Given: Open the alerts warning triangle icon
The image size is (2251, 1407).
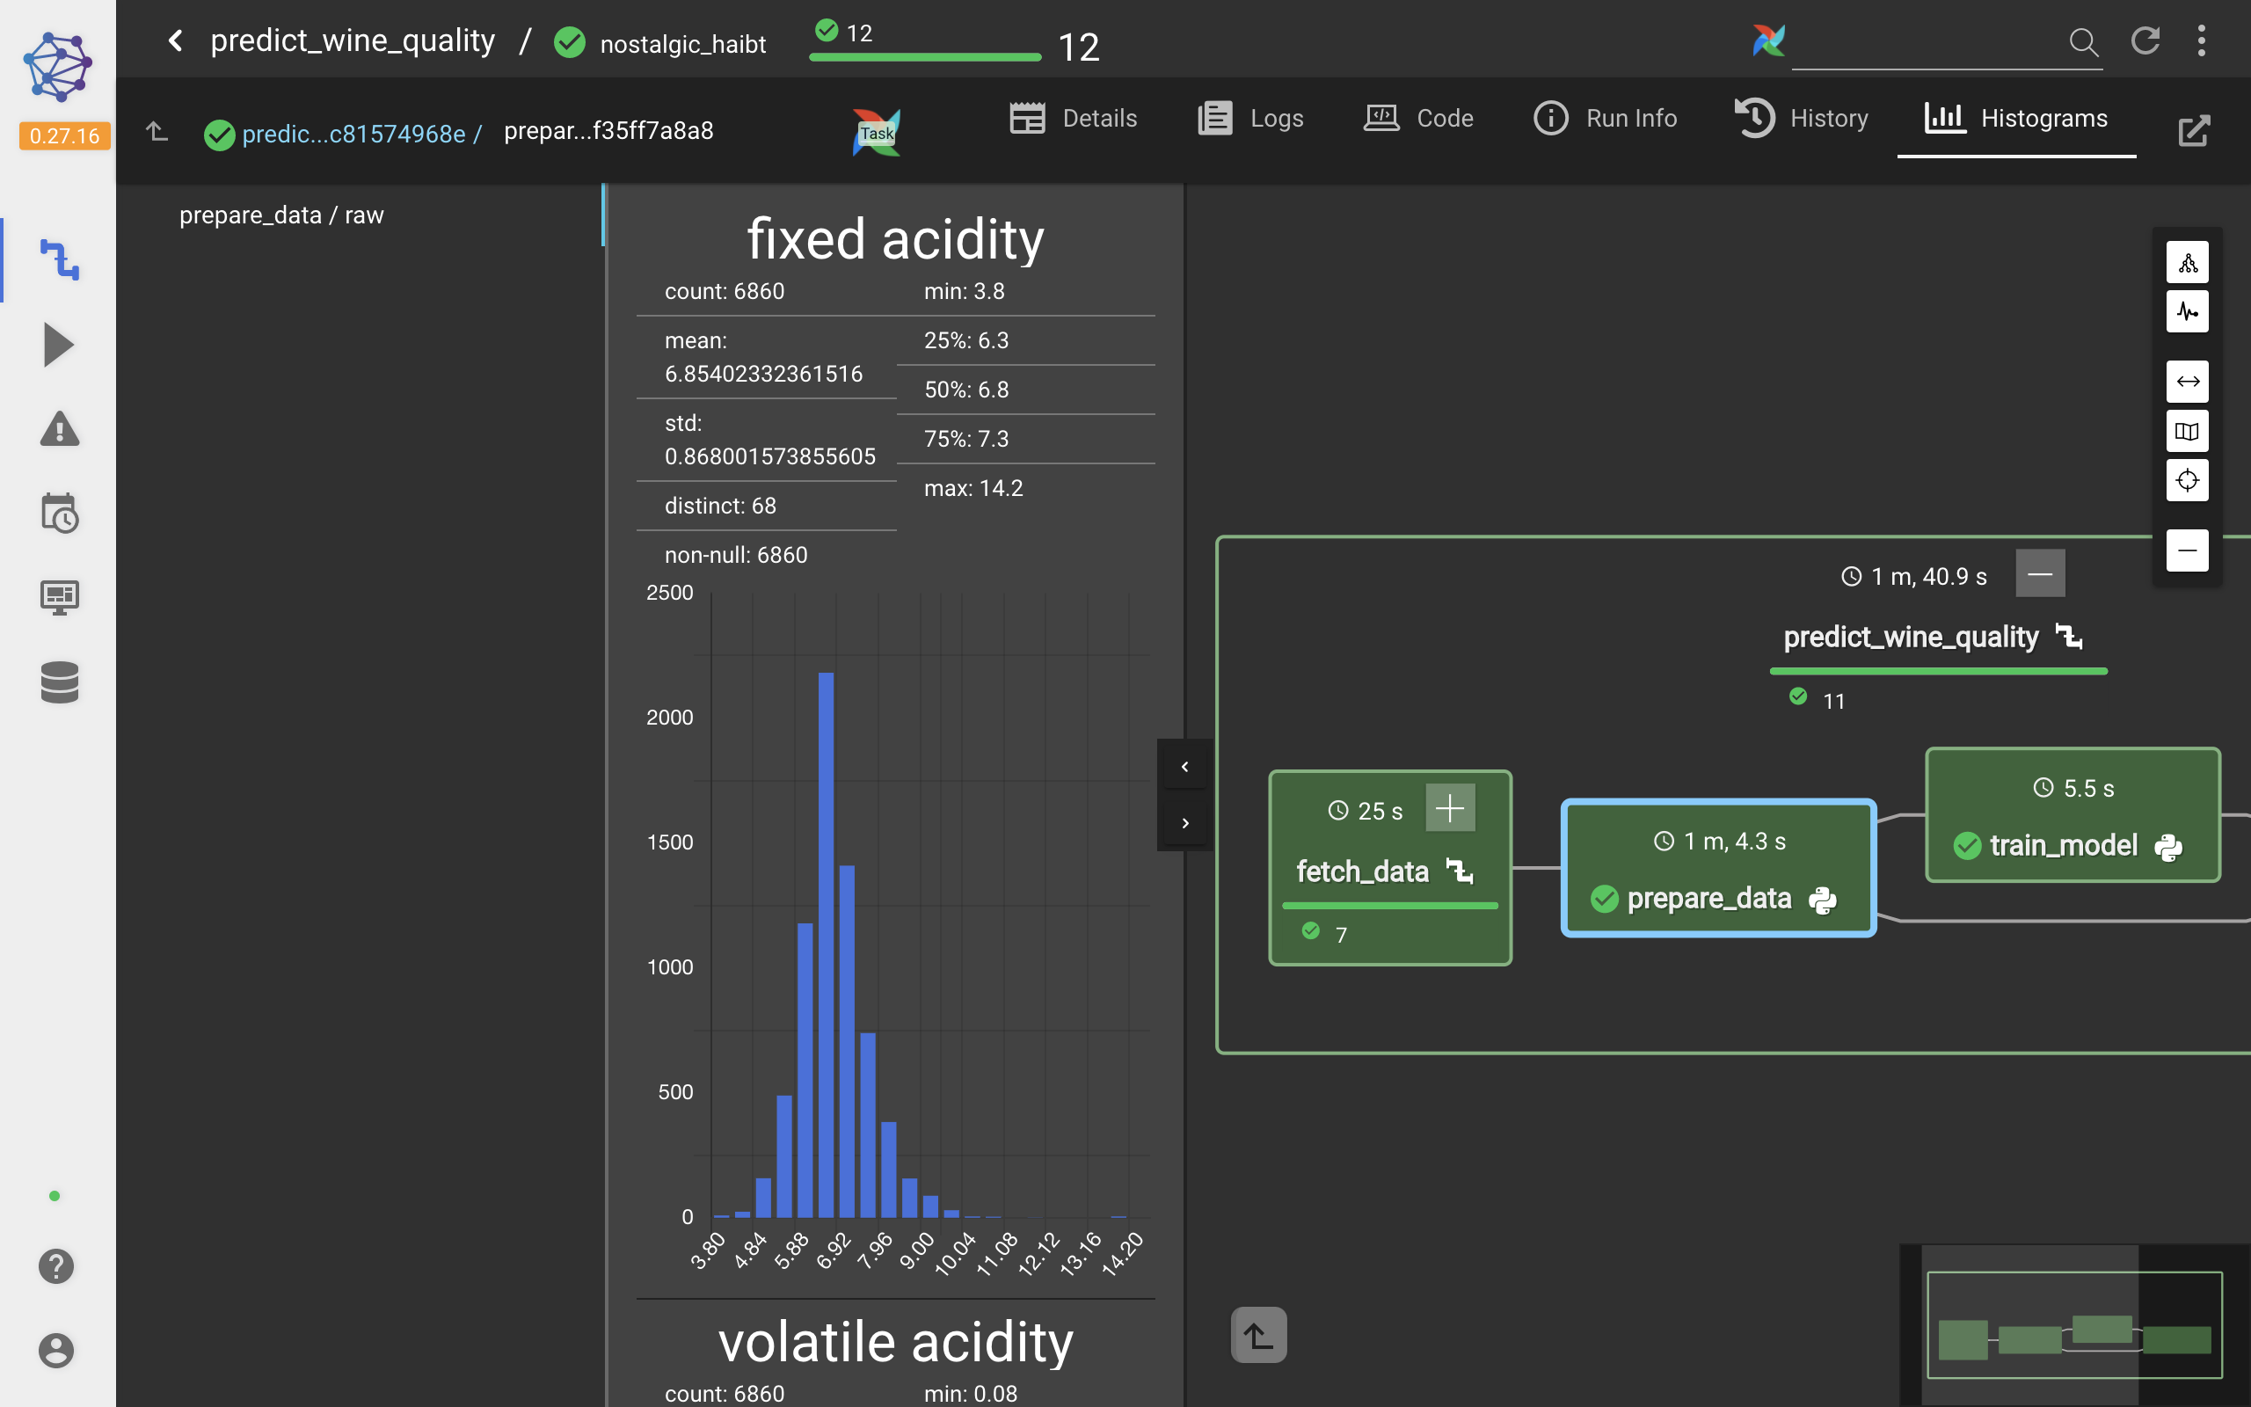Looking at the screenshot, I should pyautogui.click(x=59, y=430).
